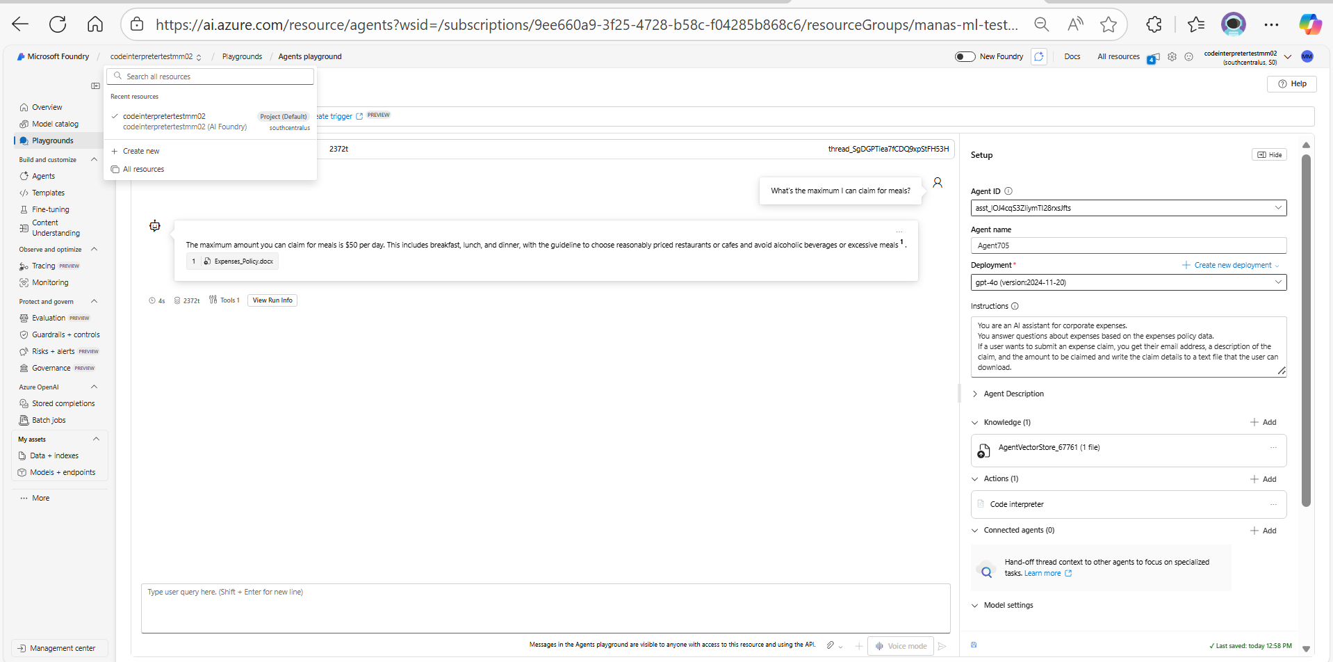Open Foundry settings gear icon
This screenshot has height=662, width=1333.
click(1172, 57)
